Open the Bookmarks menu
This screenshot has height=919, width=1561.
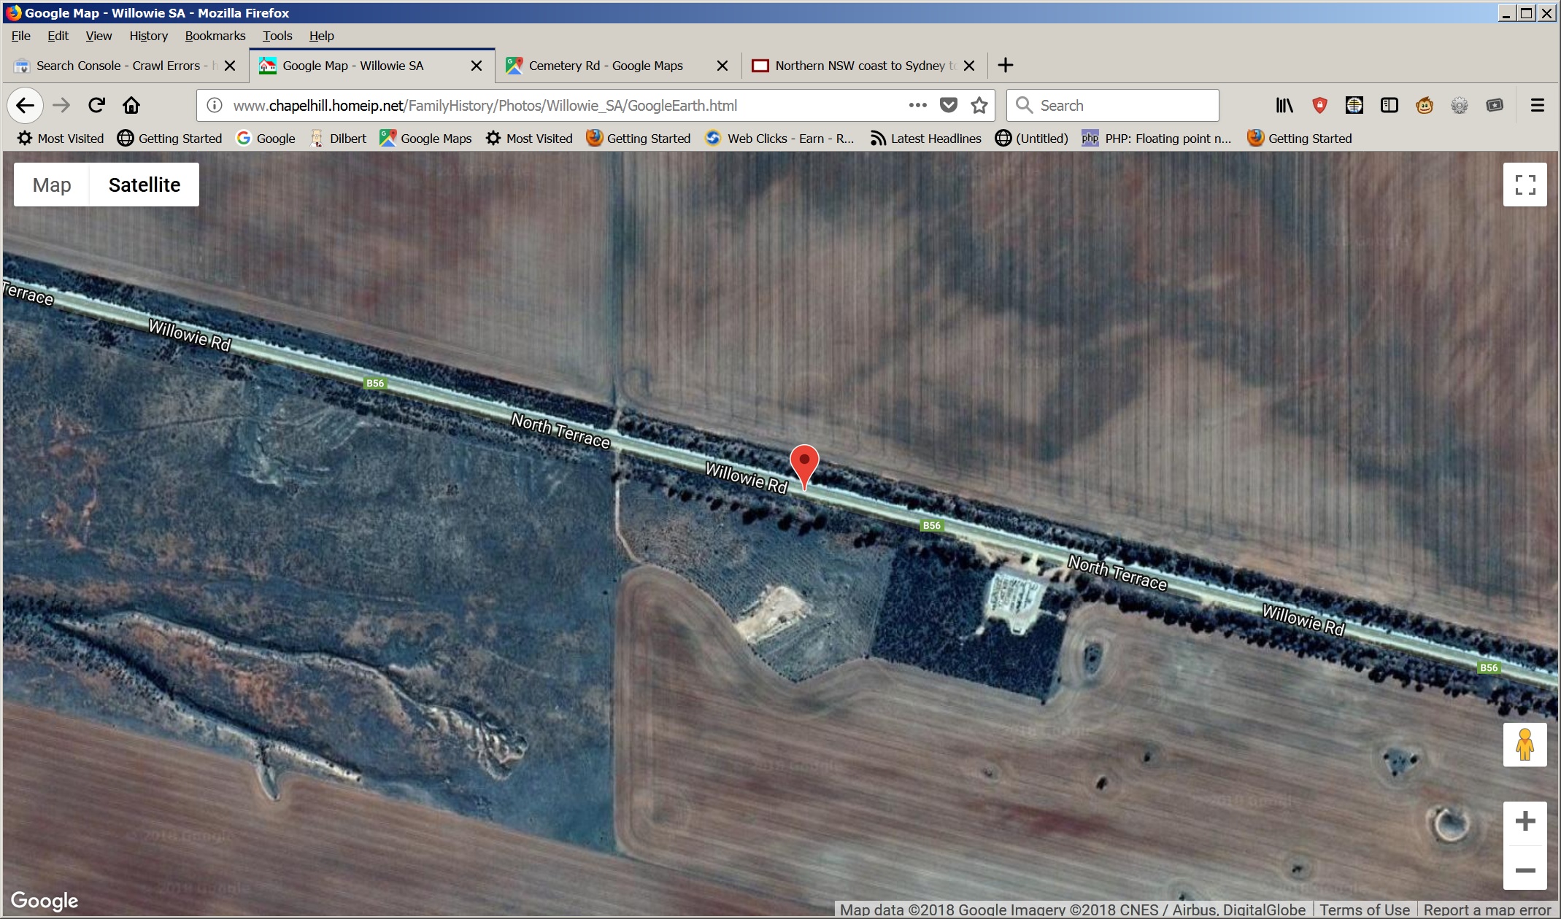(x=215, y=36)
